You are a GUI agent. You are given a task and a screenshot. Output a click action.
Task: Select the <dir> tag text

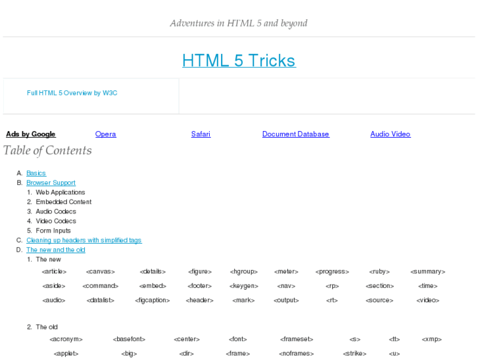tap(186, 353)
